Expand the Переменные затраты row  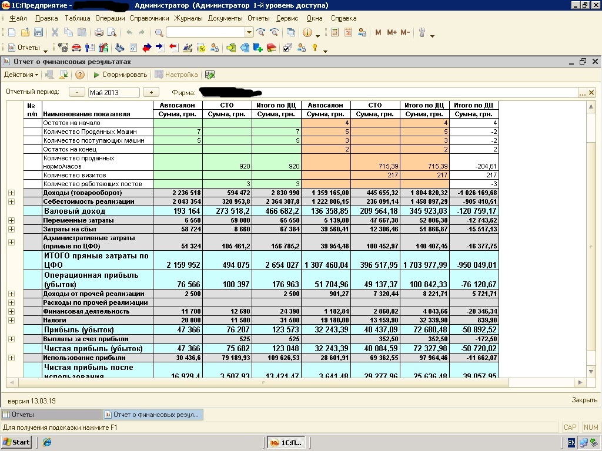tap(11, 220)
